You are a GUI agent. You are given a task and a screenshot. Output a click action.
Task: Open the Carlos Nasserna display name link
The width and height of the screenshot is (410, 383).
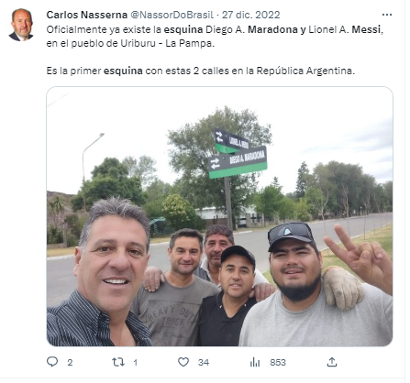tap(87, 15)
